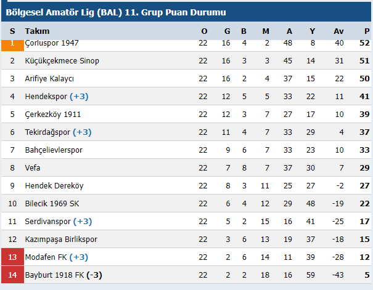373x290 pixels.
Task: Open Serdivanspor team details
Action: click(47, 222)
